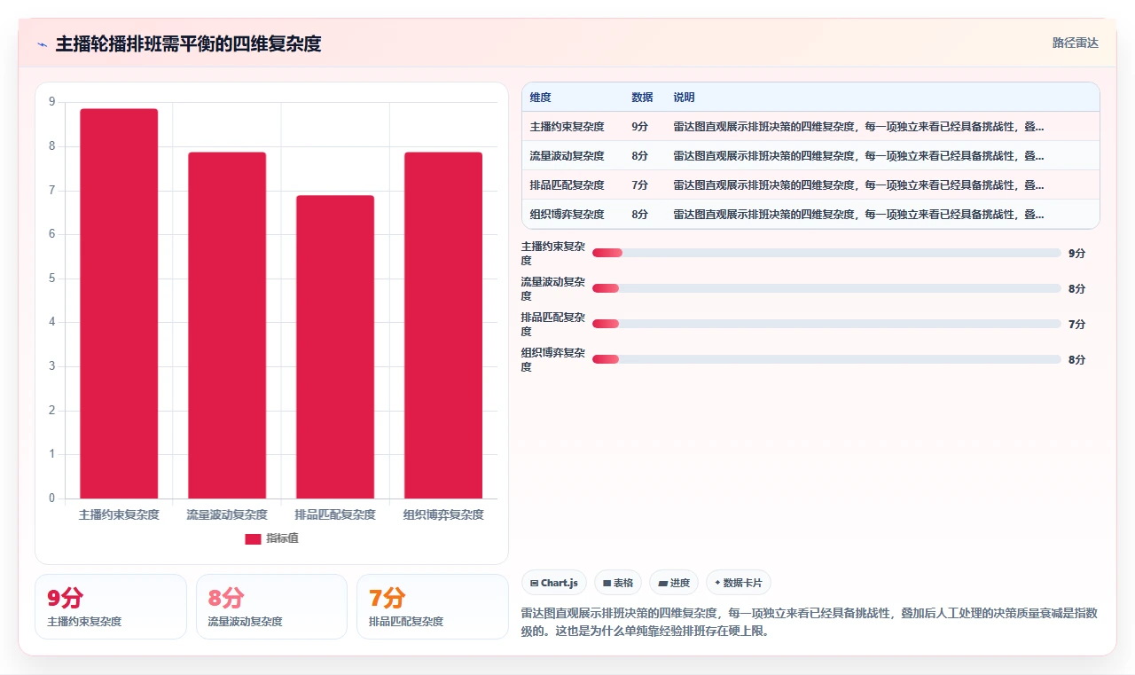Open the 9分 主播约束复杂度 stat card

(111, 607)
